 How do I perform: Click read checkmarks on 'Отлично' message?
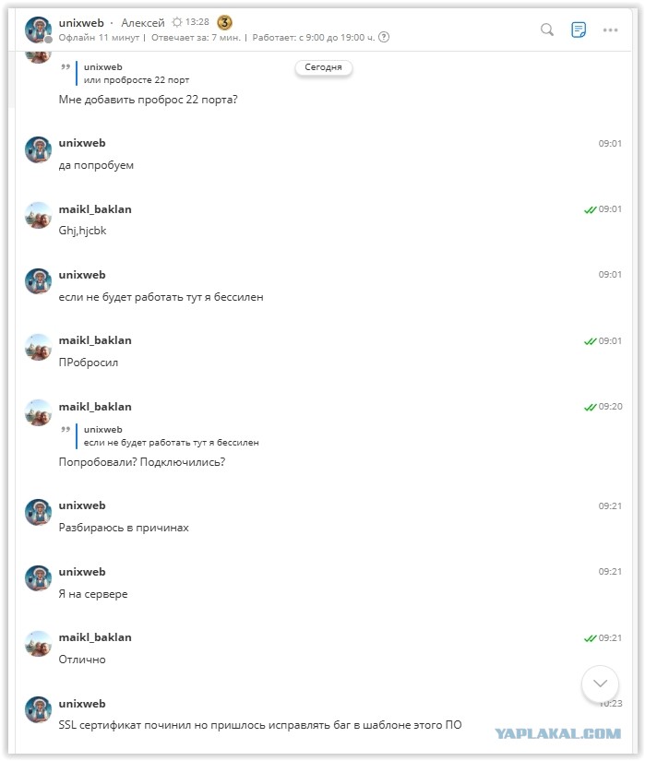(x=590, y=638)
